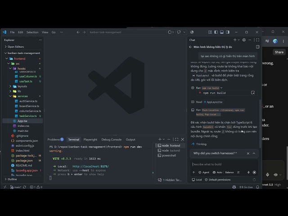Open the Selection menu
The width and height of the screenshot is (288, 216).
[x=32, y=32]
